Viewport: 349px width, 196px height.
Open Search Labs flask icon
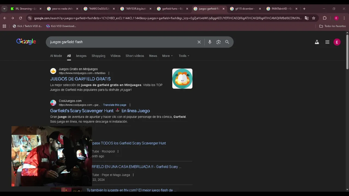317,42
